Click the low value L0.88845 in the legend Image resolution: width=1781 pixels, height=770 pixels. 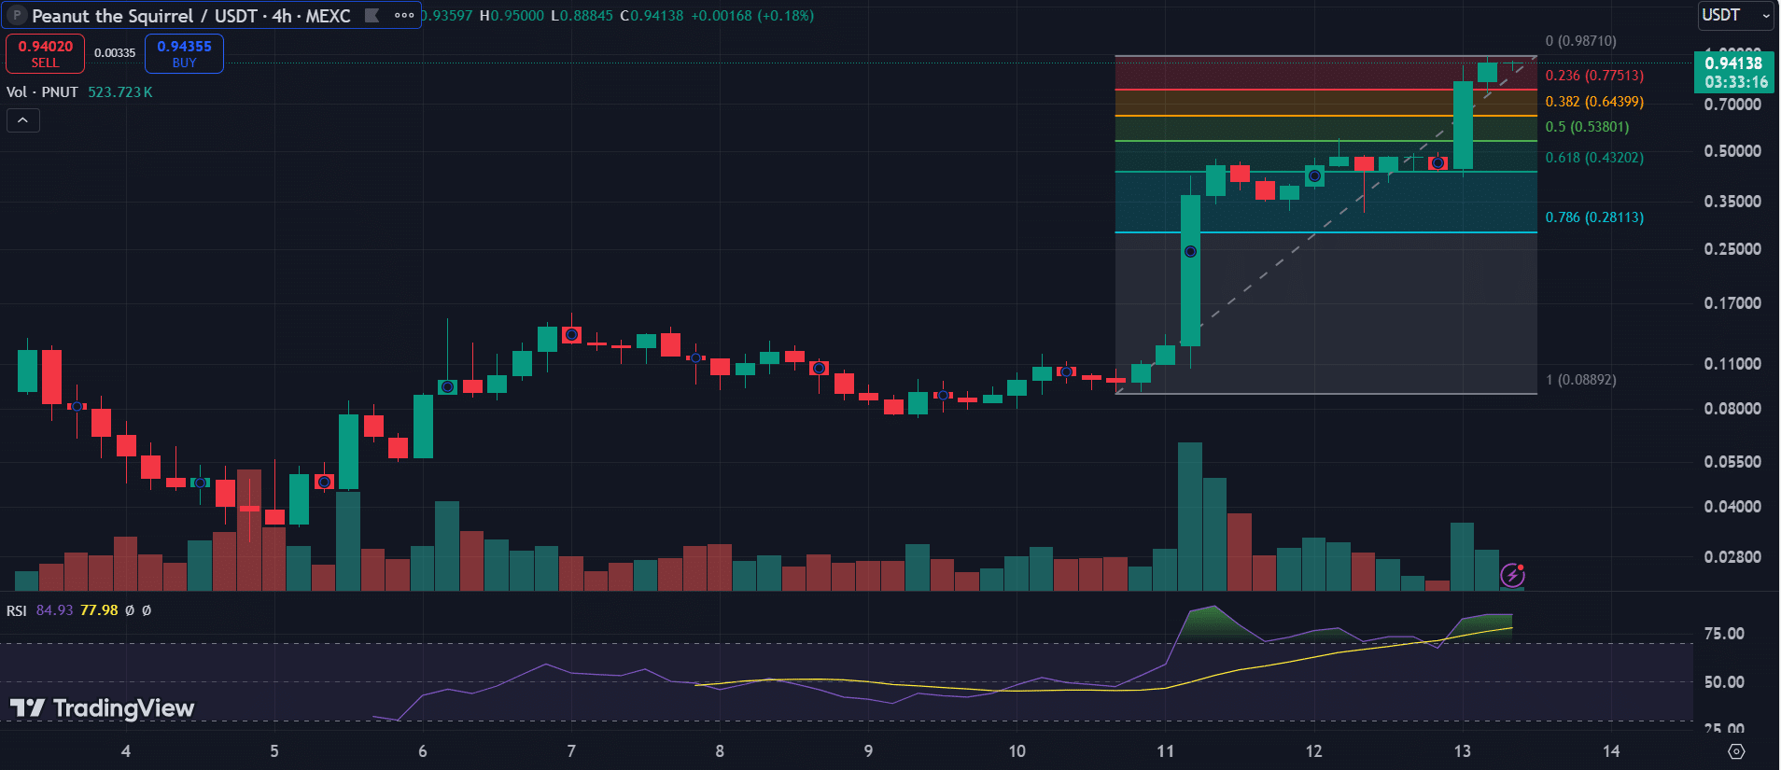pos(582,16)
